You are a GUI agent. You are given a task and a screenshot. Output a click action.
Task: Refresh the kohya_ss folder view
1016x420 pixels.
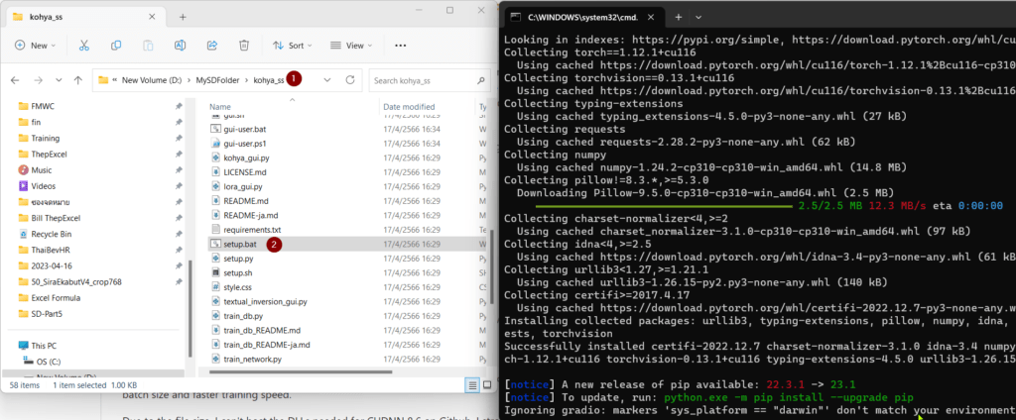(x=349, y=79)
